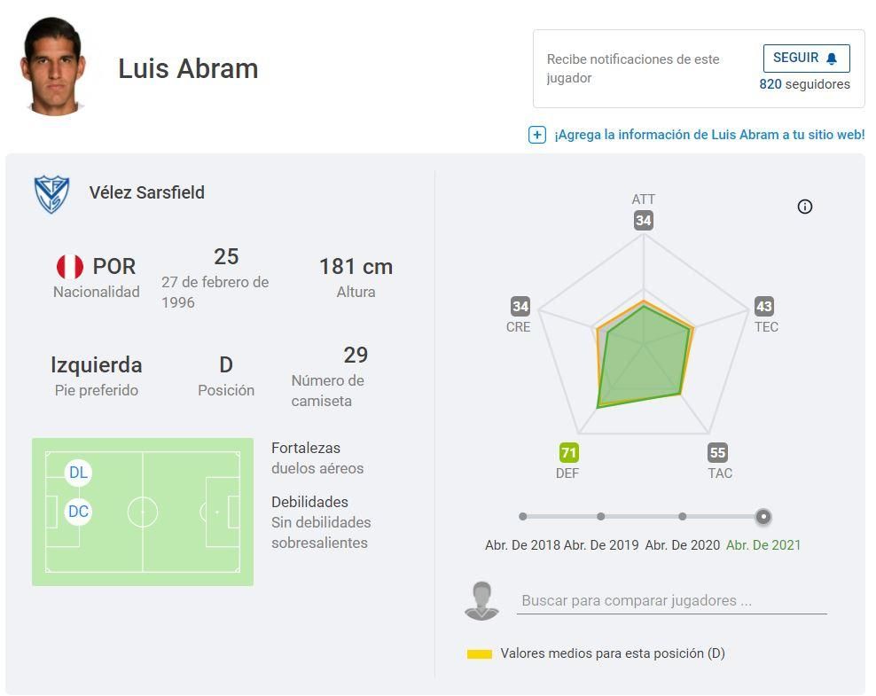Click the Abr. De 2021 slider handle
The width and height of the screenshot is (876, 696).
coord(763,516)
